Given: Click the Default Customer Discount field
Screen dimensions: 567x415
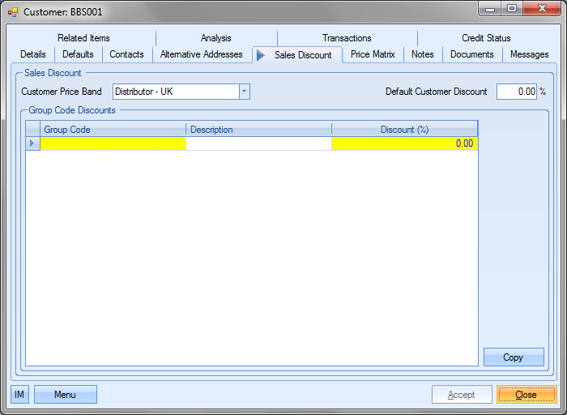Looking at the screenshot, I should (x=516, y=92).
